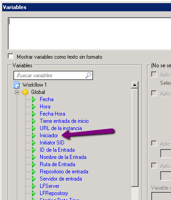Click the arrow icon beside Nombre de la Entrada

point(34,157)
